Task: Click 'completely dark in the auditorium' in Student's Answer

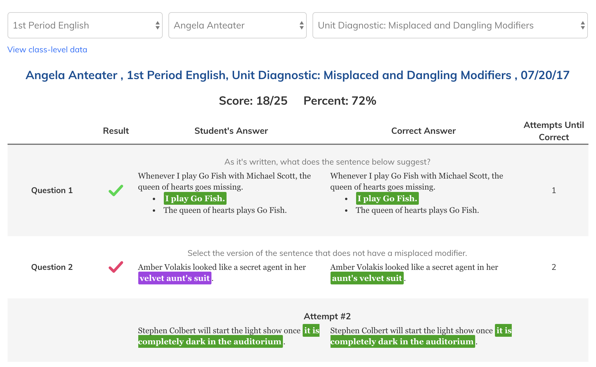Action: pyautogui.click(x=211, y=341)
